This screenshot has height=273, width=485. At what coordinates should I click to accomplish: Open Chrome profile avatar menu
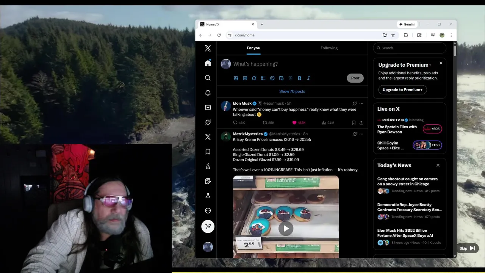[442, 35]
